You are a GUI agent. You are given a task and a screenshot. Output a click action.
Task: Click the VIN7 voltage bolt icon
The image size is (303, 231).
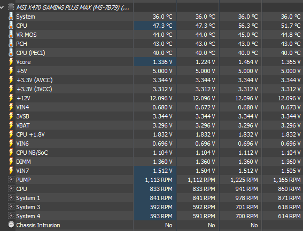[x=11, y=171]
